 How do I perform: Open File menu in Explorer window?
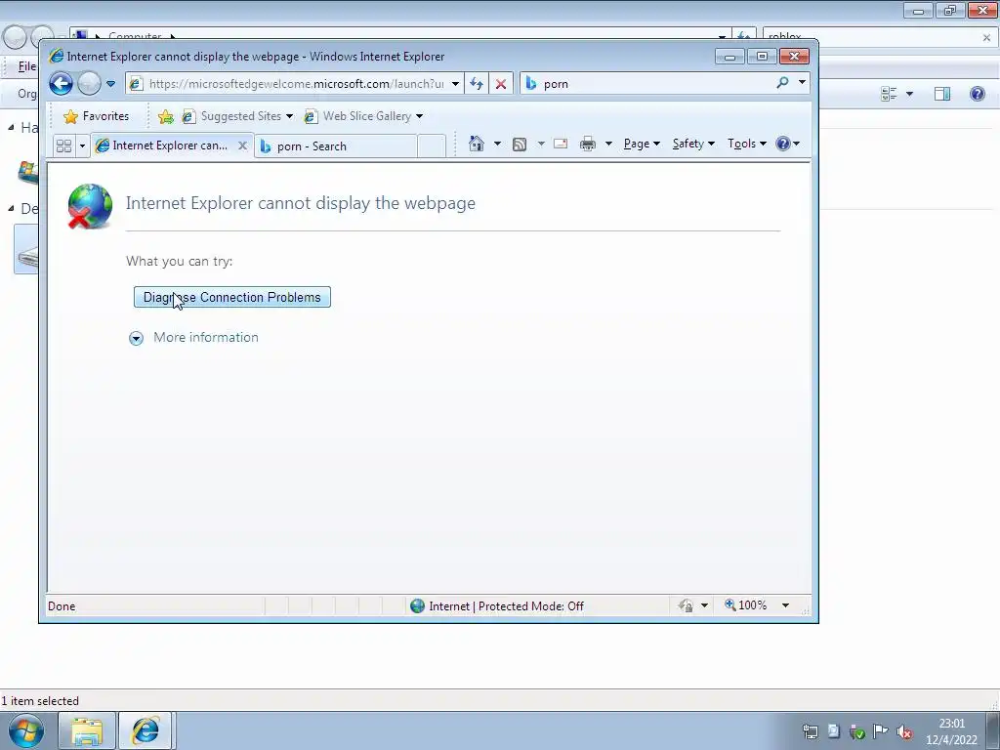[x=26, y=66]
